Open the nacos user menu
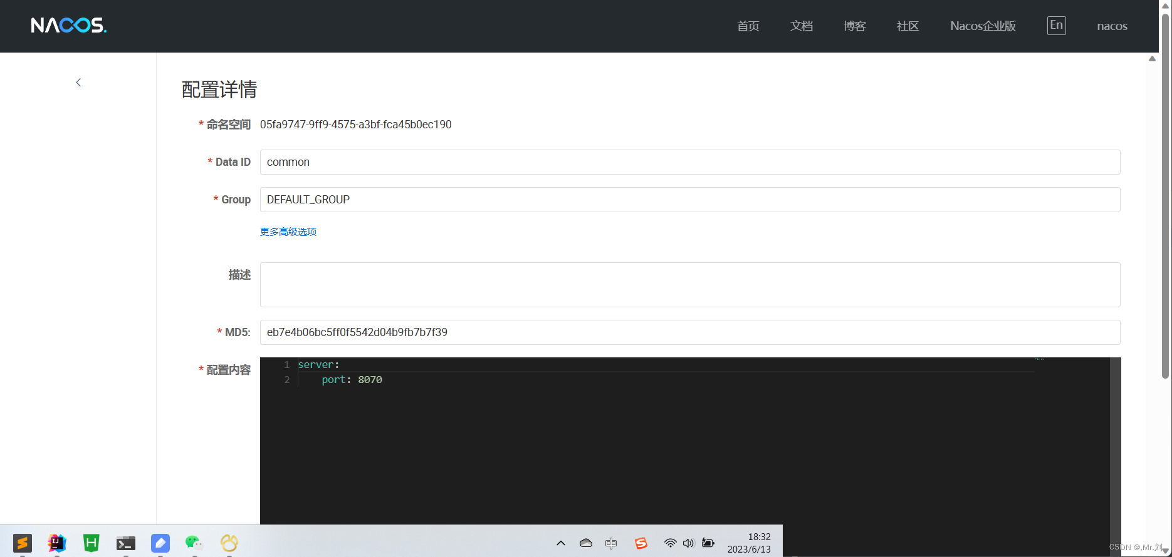The width and height of the screenshot is (1172, 557). [x=1112, y=26]
